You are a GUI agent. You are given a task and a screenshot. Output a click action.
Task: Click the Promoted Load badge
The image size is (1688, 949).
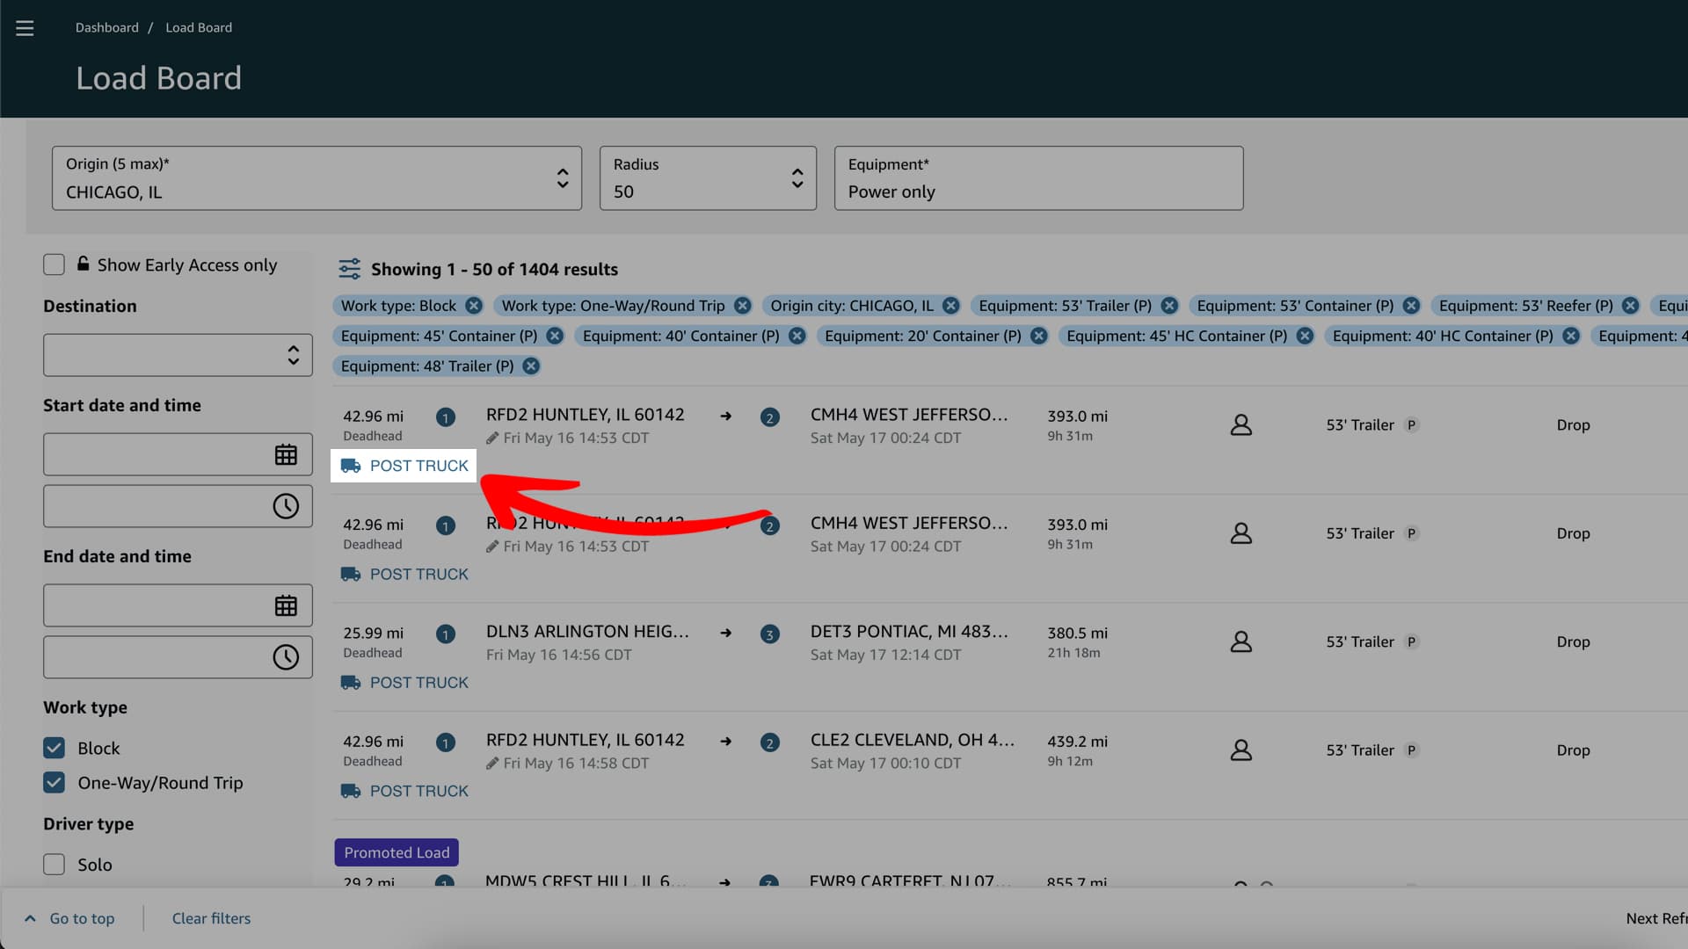tap(397, 852)
